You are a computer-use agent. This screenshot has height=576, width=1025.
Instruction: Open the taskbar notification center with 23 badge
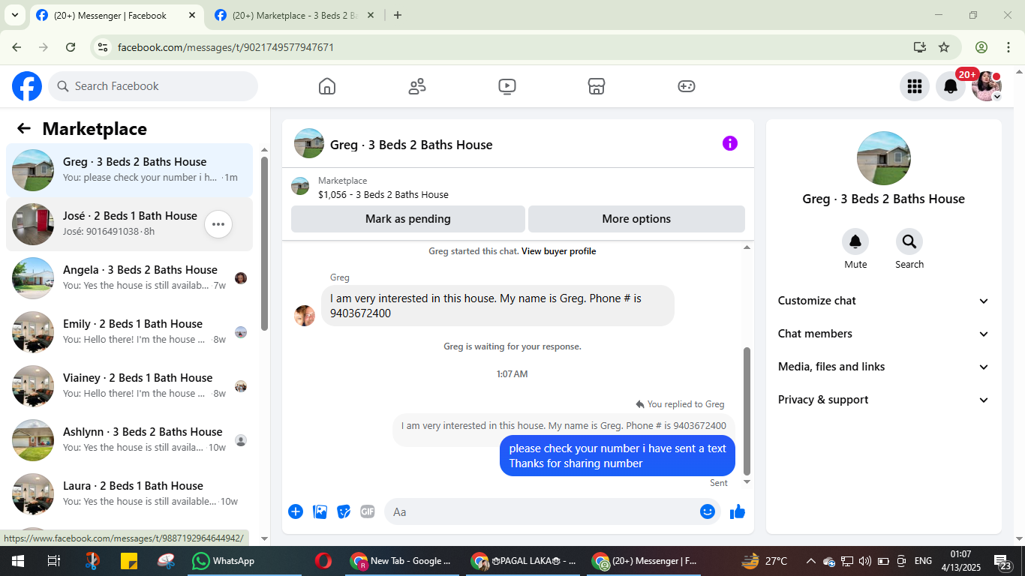[1004, 561]
